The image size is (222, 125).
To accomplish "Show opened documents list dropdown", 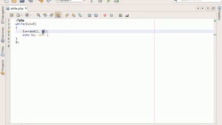I will [x=208, y=8].
